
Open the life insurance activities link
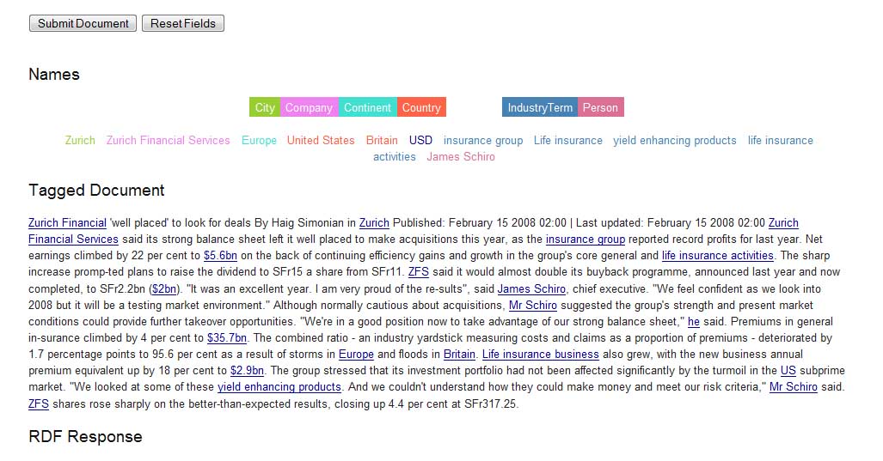[717, 255]
